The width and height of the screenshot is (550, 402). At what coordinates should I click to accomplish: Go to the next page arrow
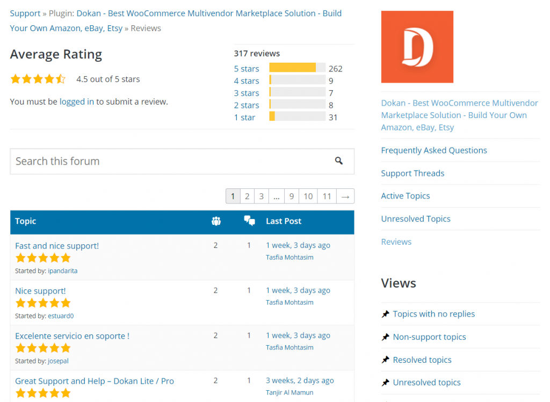[345, 196]
